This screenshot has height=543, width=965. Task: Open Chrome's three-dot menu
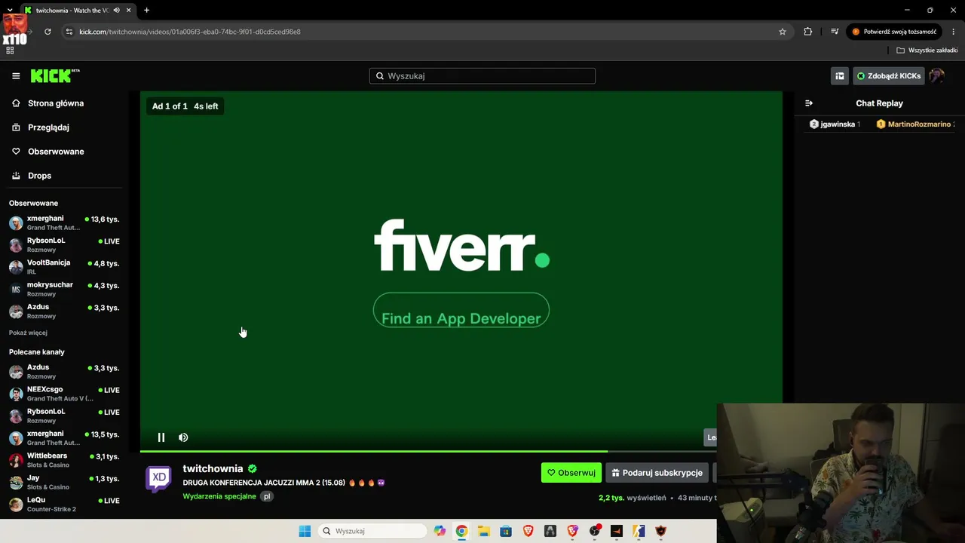pyautogui.click(x=954, y=32)
